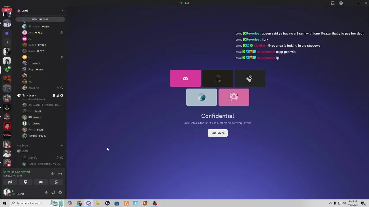Click voice user Liquefy
Viewport: 369px width, 207px height.
tap(43, 158)
